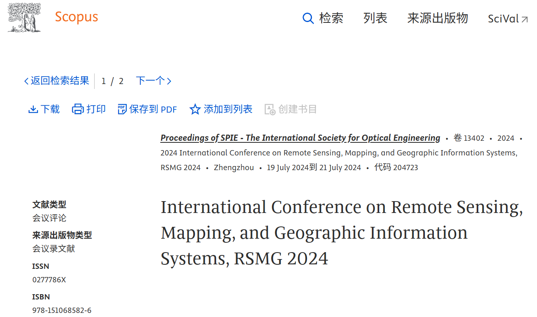
Task: Click the printer icon
Action: [77, 109]
